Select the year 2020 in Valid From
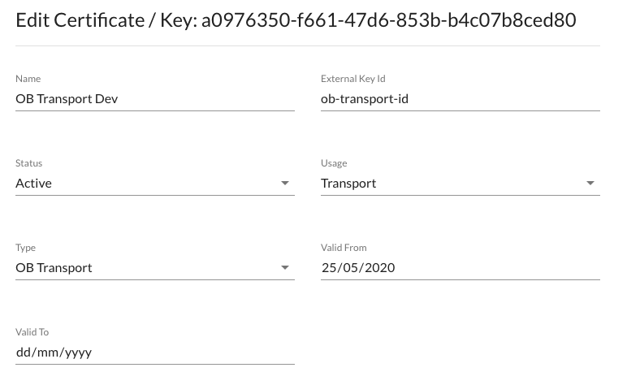The width and height of the screenshot is (627, 385). (x=379, y=268)
